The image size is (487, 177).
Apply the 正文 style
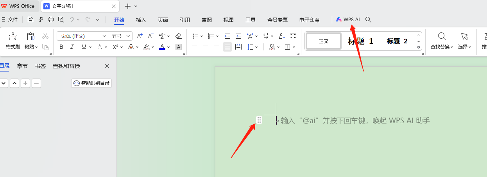pyautogui.click(x=324, y=41)
